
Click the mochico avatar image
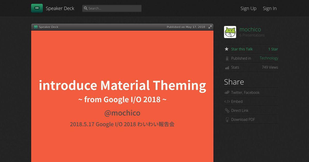[x=230, y=32]
